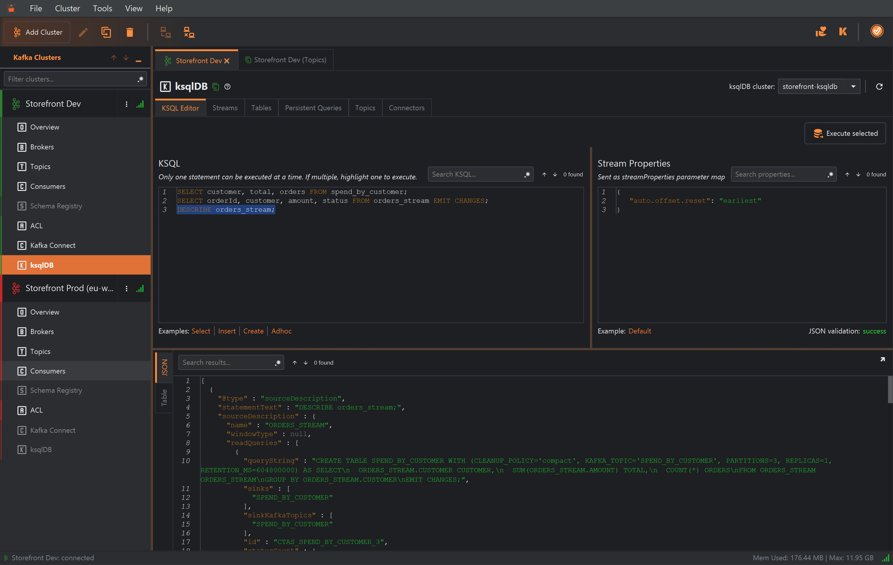This screenshot has height=565, width=893.
Task: Go to next properties search match
Action: (x=858, y=174)
